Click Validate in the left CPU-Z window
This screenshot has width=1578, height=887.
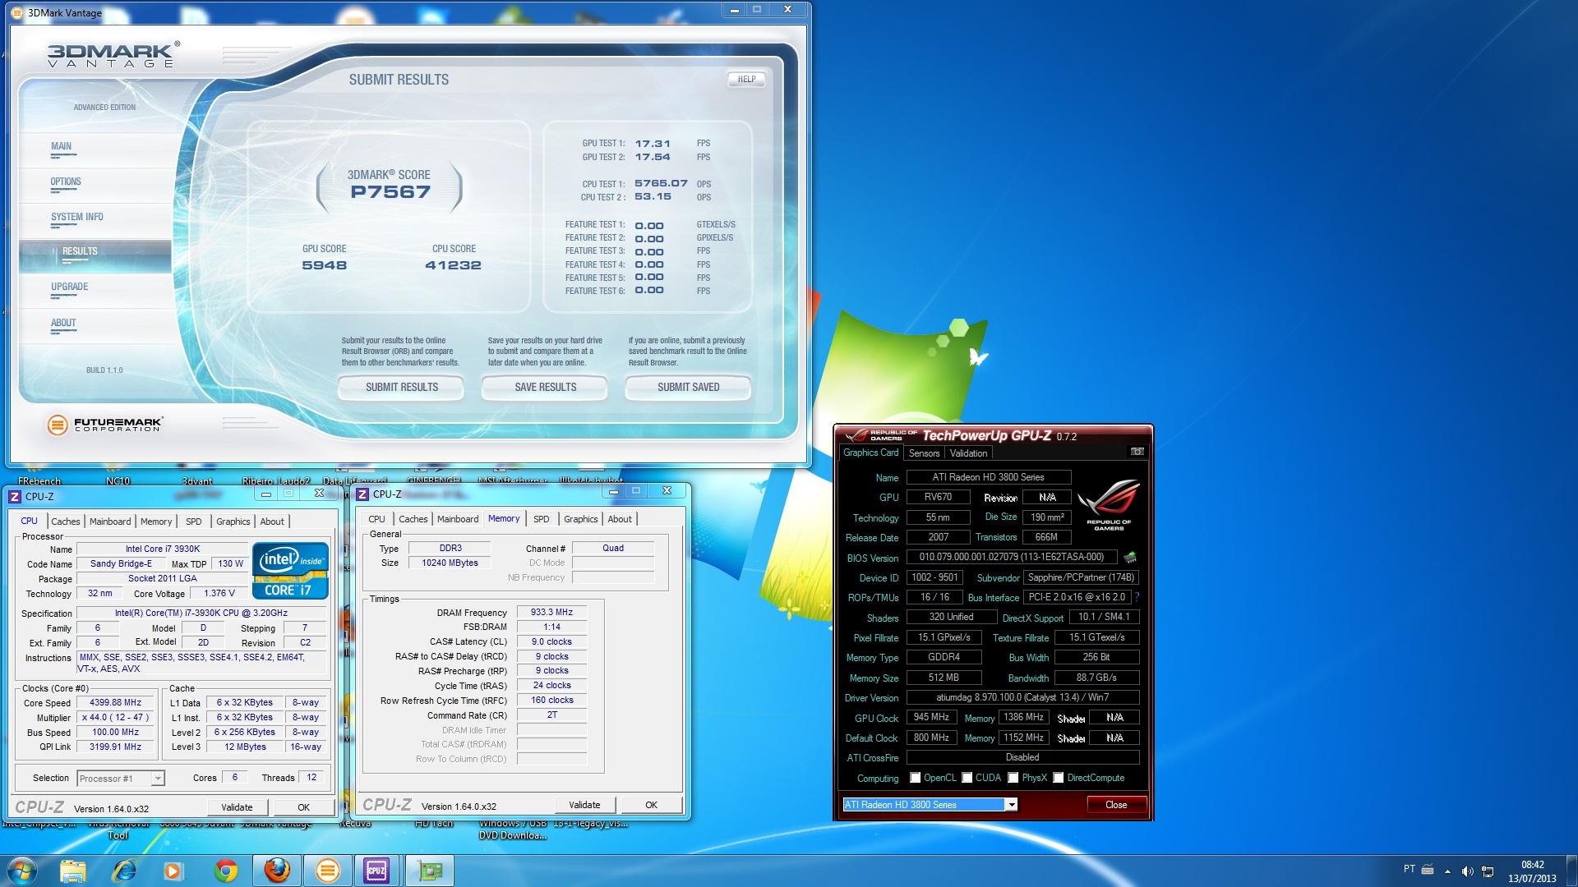237,807
